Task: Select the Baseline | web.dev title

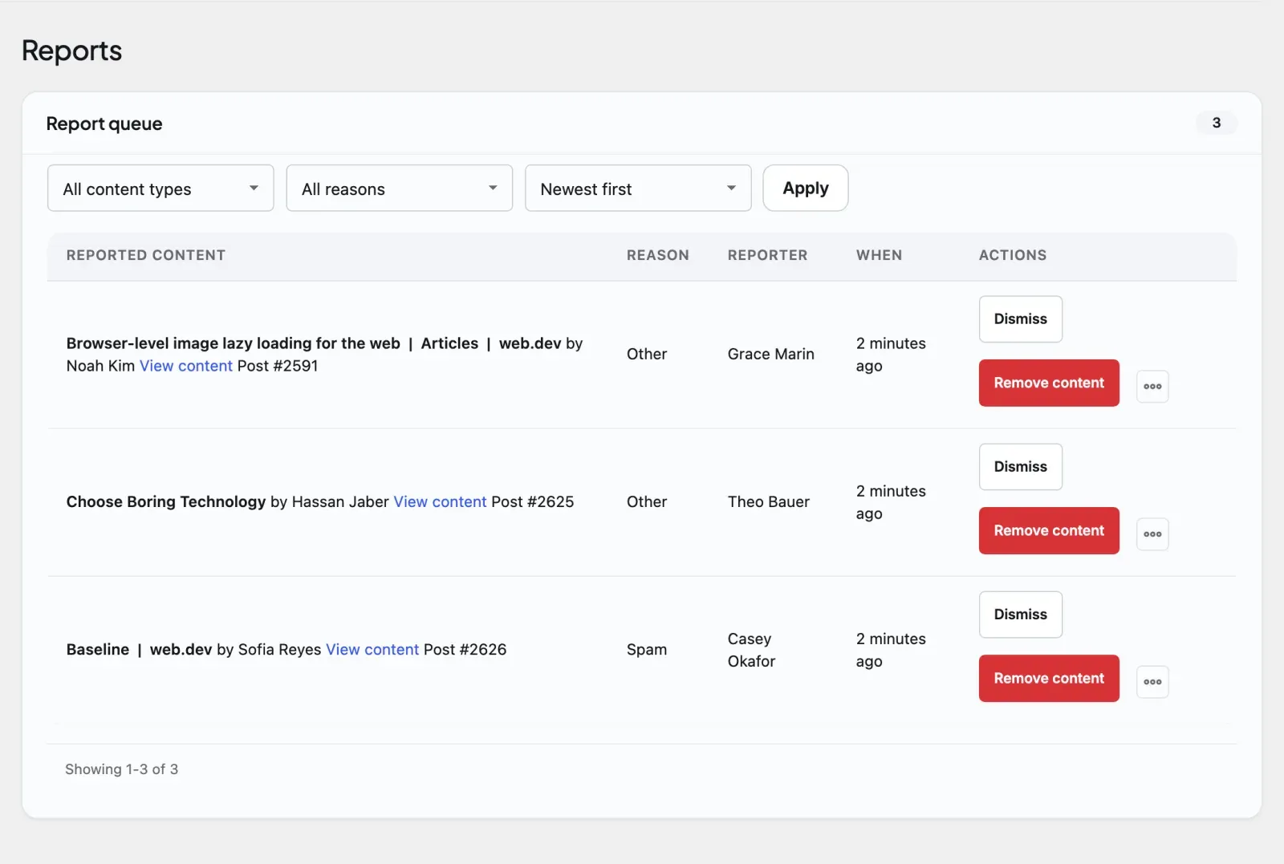Action: click(139, 650)
